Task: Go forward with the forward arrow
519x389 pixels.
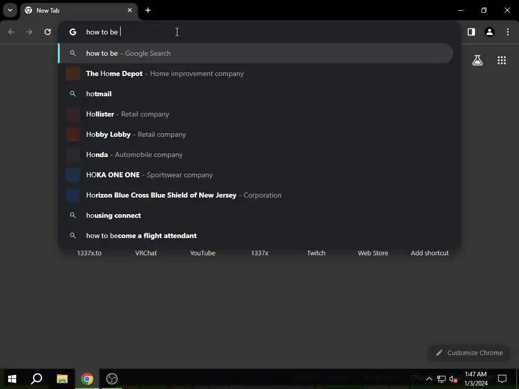Action: pyautogui.click(x=29, y=32)
